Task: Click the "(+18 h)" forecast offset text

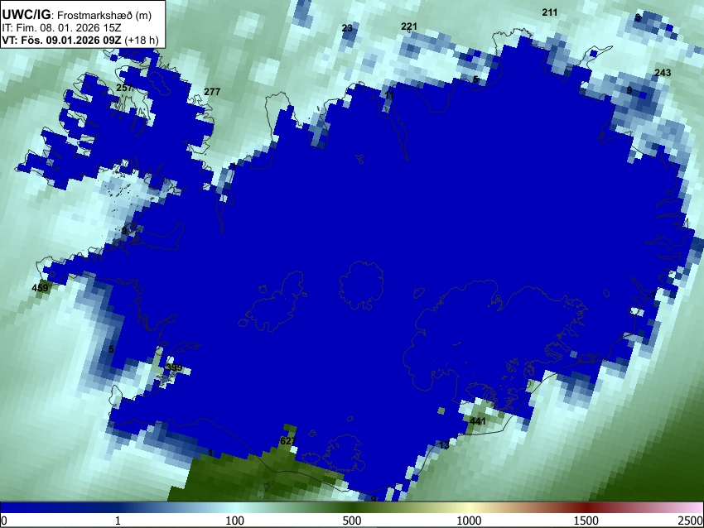Action: (x=141, y=40)
